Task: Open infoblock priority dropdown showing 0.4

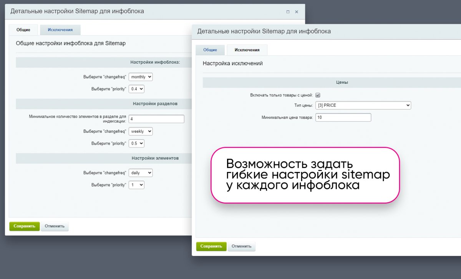Action: pyautogui.click(x=136, y=89)
